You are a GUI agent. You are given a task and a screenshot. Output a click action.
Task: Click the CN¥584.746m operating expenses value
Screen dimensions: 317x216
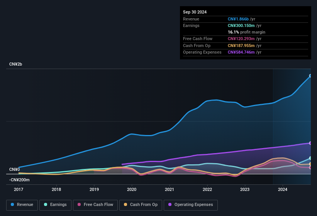point(241,52)
